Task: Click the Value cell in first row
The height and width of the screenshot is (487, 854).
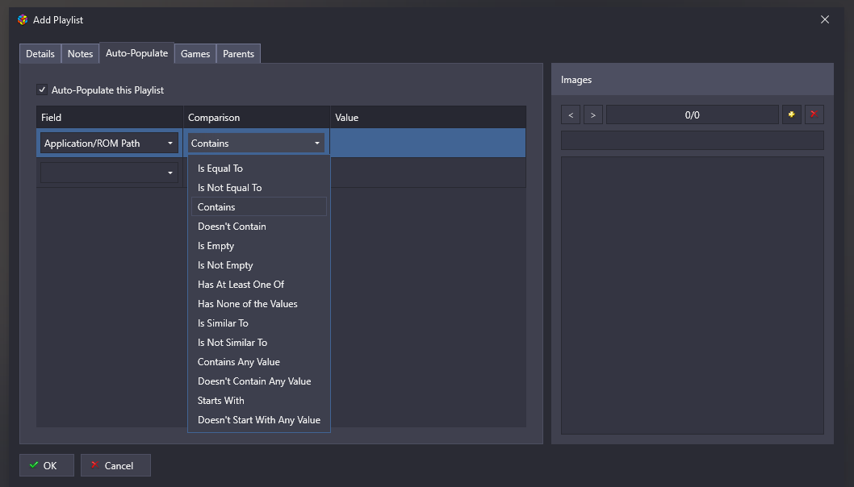Action: tap(428, 144)
